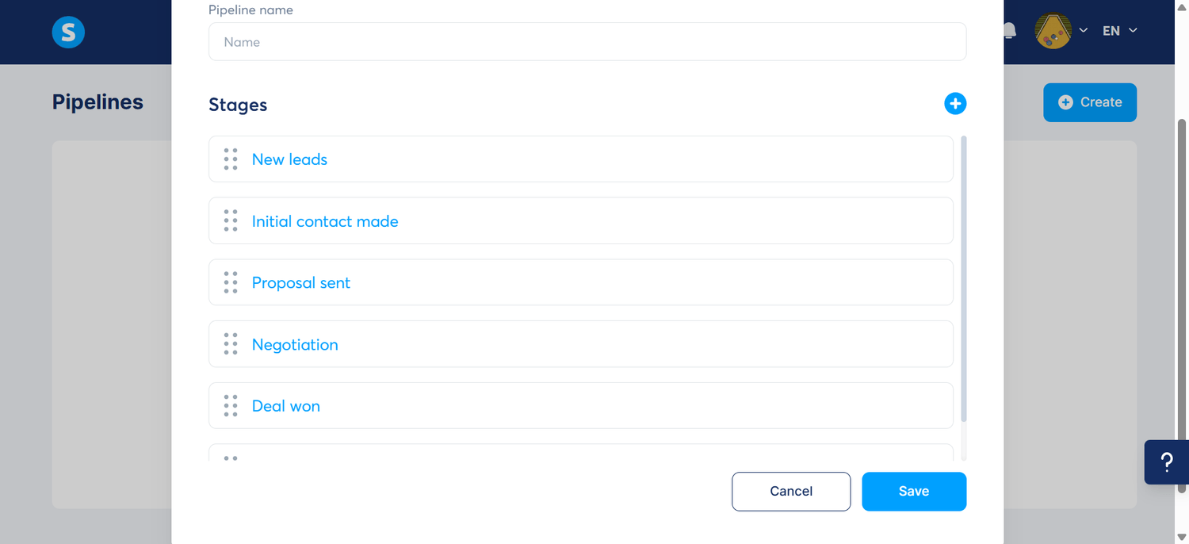Click the Pipeline name field

[587, 41]
